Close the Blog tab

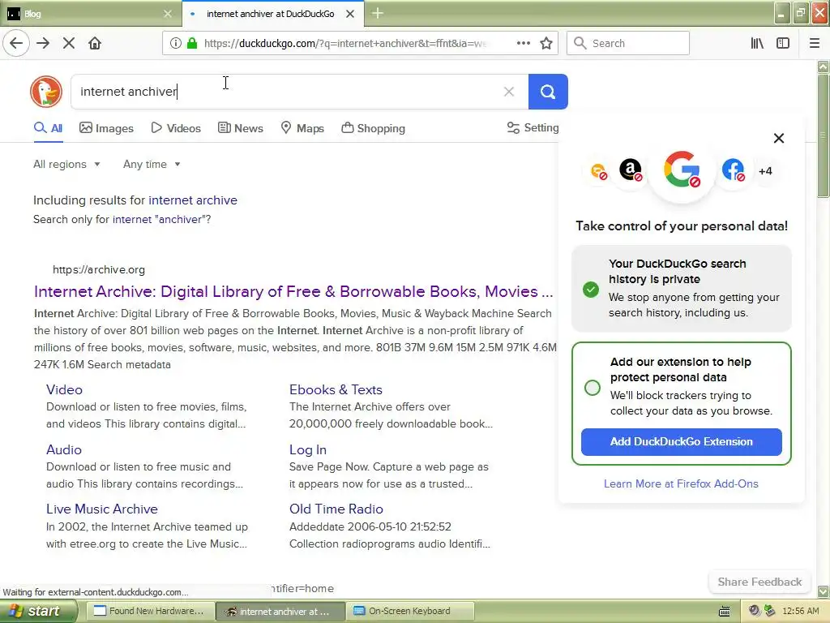(x=168, y=14)
